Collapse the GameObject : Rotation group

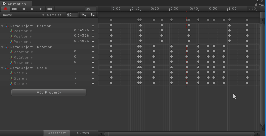(x=2, y=47)
